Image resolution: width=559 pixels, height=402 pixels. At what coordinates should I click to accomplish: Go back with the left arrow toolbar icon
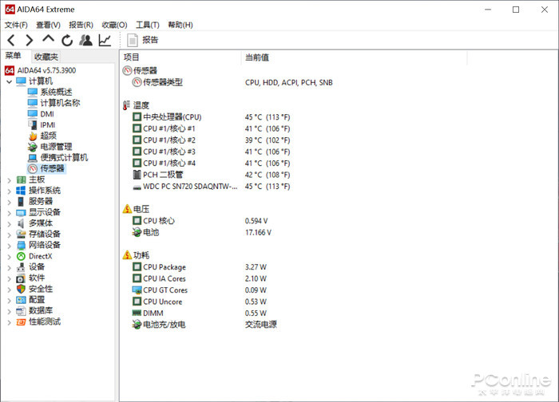(x=11, y=40)
